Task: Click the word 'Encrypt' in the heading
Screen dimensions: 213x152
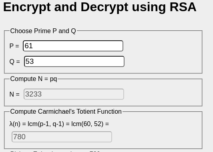Action: point(27,7)
